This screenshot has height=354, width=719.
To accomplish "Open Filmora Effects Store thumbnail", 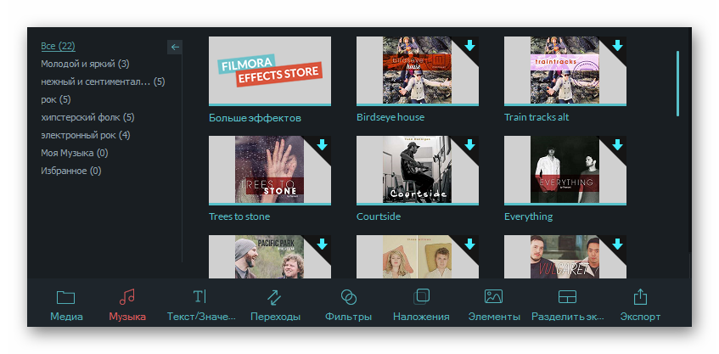I will pos(269,70).
